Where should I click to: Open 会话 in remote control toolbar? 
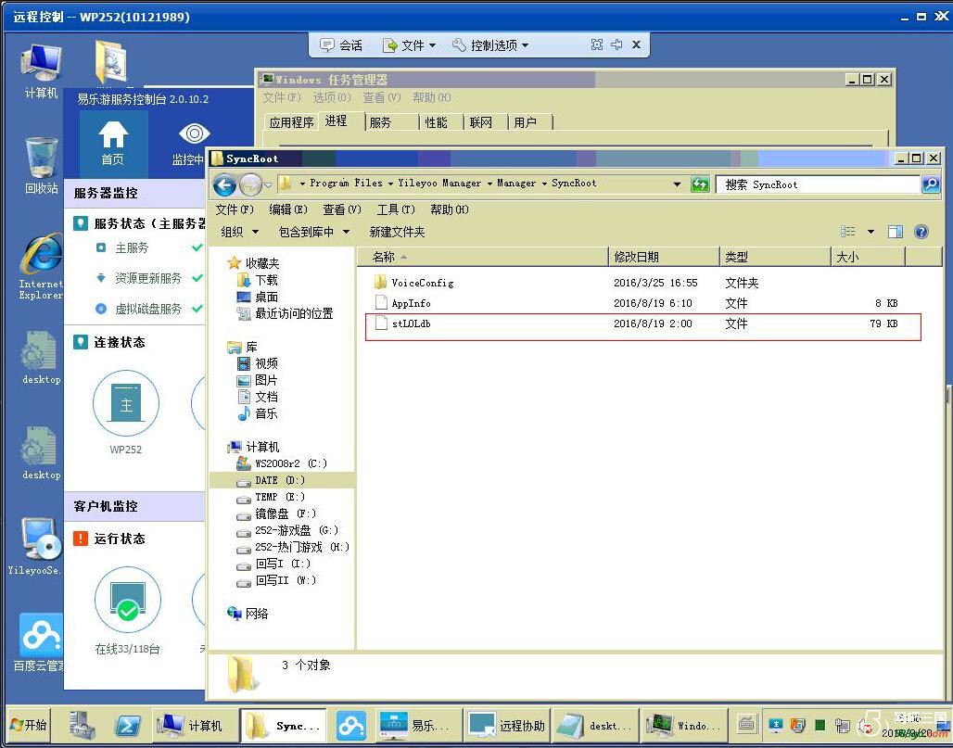(341, 45)
